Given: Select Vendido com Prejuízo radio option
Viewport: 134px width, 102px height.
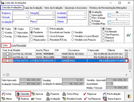Looking at the screenshot, I should click(73, 40).
